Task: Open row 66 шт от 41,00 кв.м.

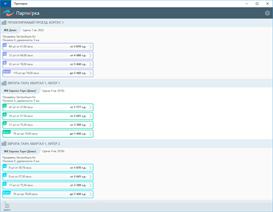Action: pos(48,47)
